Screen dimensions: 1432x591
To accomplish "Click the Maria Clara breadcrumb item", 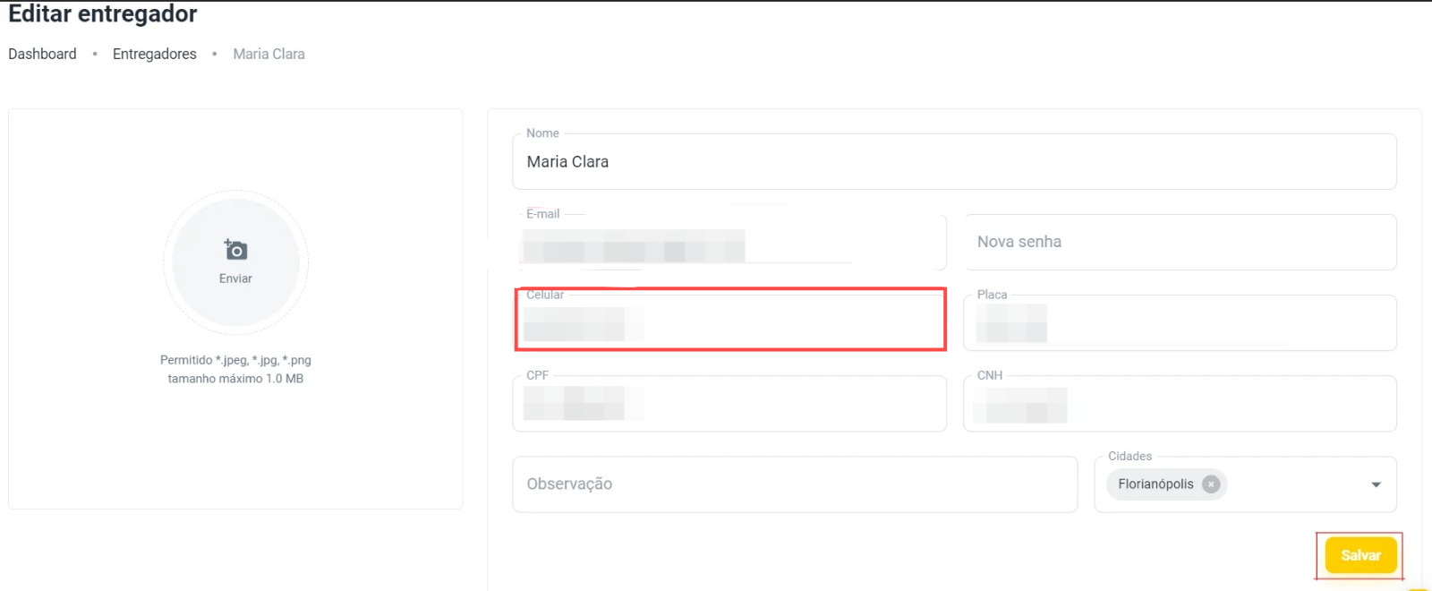I will (x=268, y=54).
